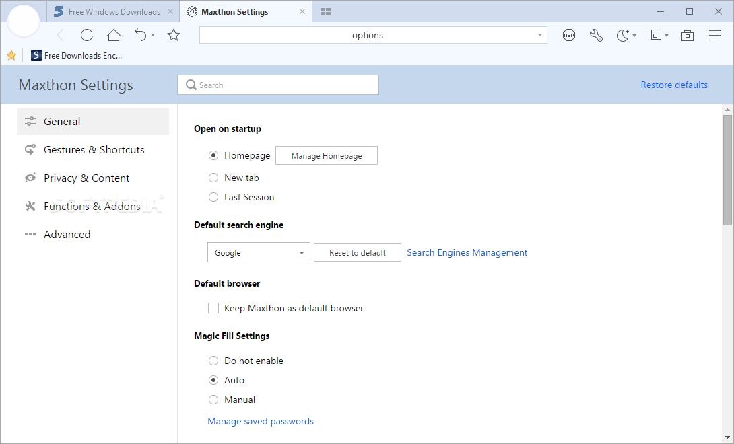
Task: Switch to Maxthon Settings tab
Action: [246, 11]
